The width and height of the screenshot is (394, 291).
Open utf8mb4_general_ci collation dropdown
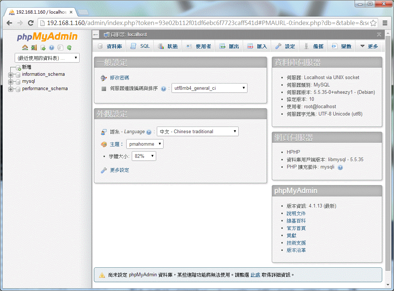(209, 88)
